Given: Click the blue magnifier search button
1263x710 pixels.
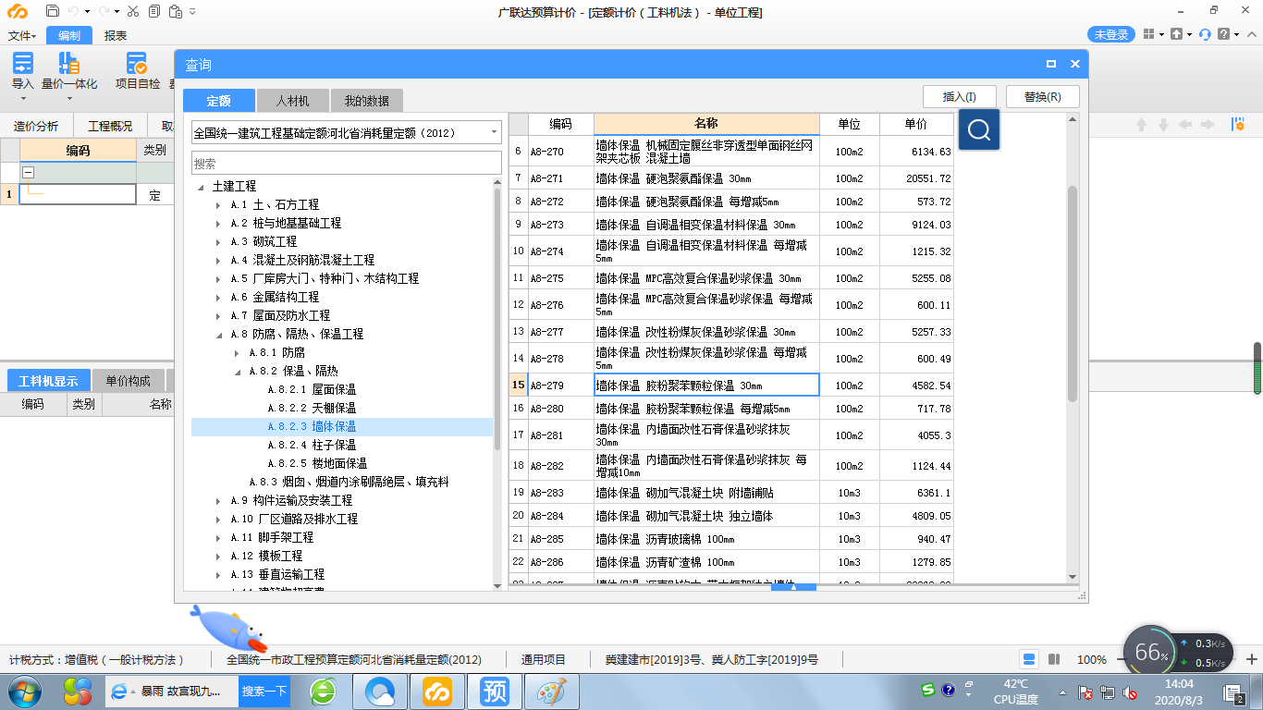Looking at the screenshot, I should [x=979, y=129].
